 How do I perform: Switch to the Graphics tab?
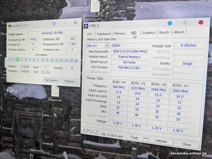point(148,33)
